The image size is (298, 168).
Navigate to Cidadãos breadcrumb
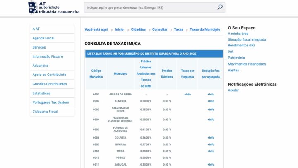138,29
